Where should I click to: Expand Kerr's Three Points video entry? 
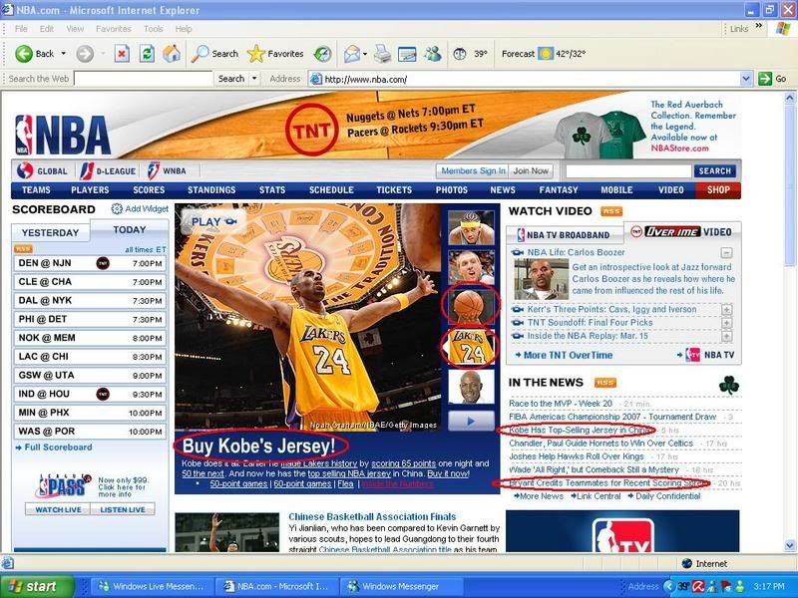coord(726,310)
